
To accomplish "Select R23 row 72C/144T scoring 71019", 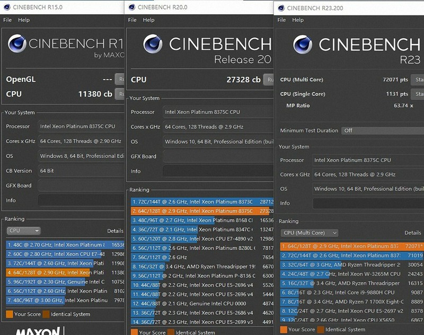I will (352, 255).
